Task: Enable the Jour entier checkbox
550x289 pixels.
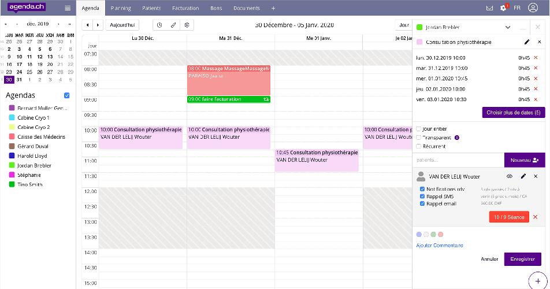Action: coord(419,128)
